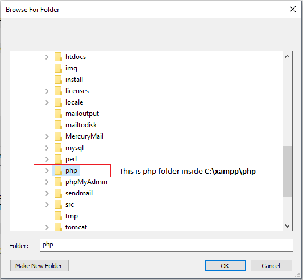Screen dimensions: 303x280
Task: Expand the locale folder node
Action: (x=47, y=102)
